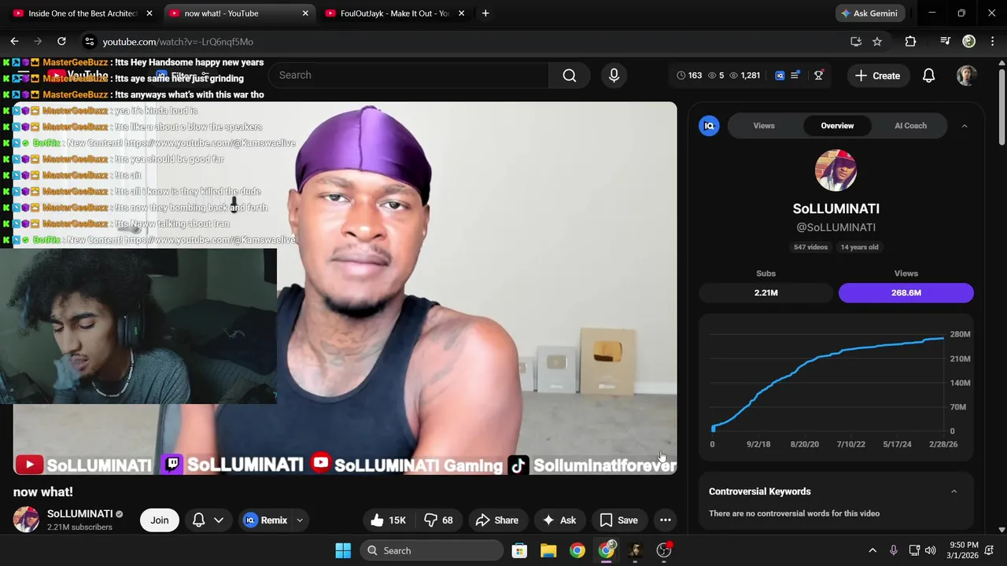Viewport: 1007px width, 566px height.
Task: Click the Ask button
Action: click(559, 520)
